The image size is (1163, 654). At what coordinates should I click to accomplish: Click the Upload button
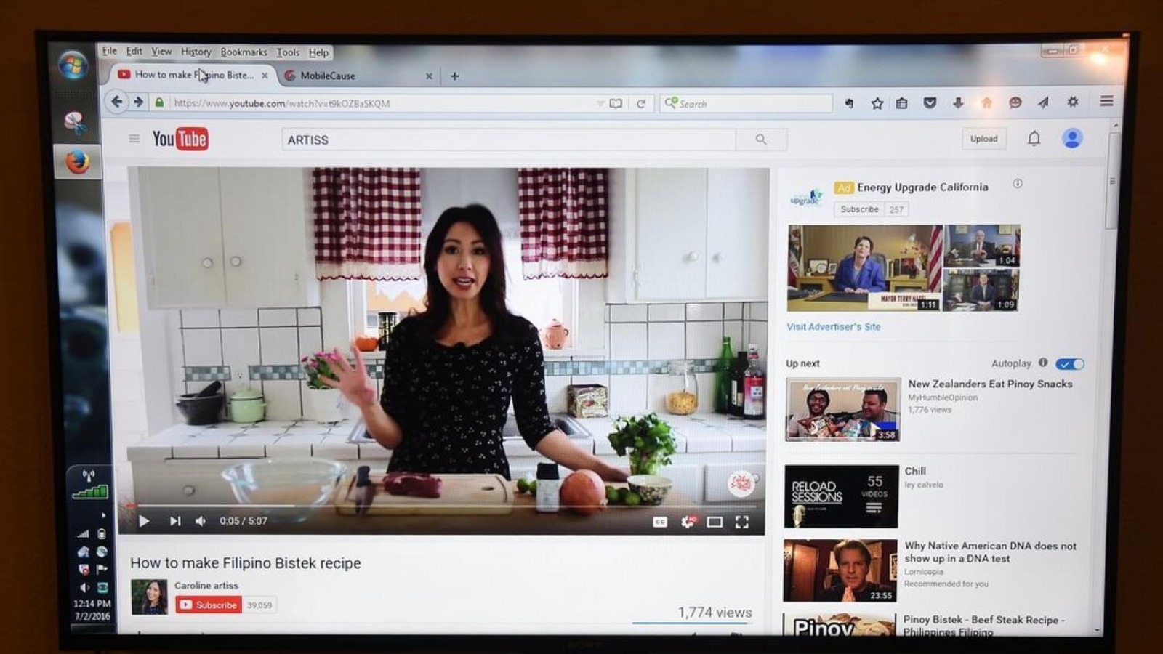point(983,139)
